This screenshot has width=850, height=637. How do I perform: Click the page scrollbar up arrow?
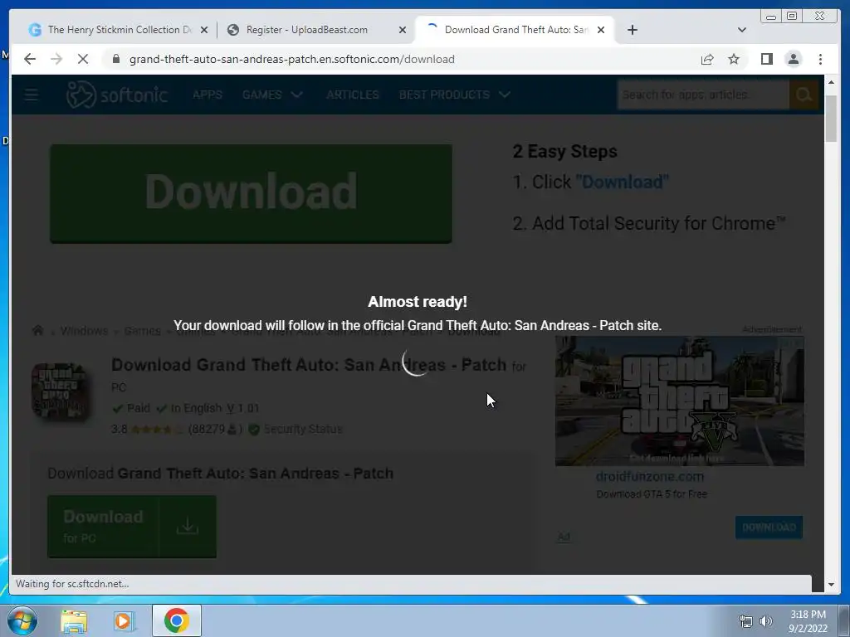tap(831, 82)
